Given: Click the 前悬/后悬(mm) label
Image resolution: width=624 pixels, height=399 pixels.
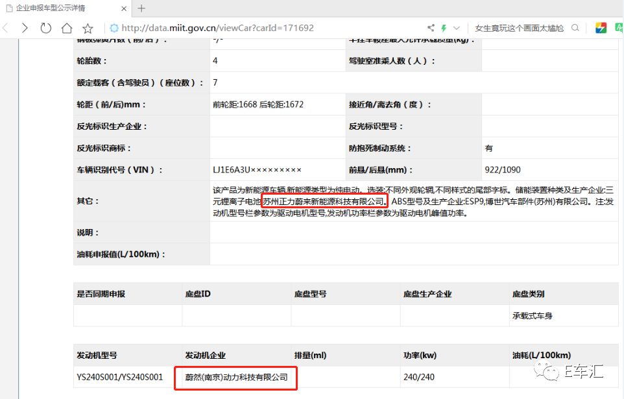Looking at the screenshot, I should tap(381, 170).
